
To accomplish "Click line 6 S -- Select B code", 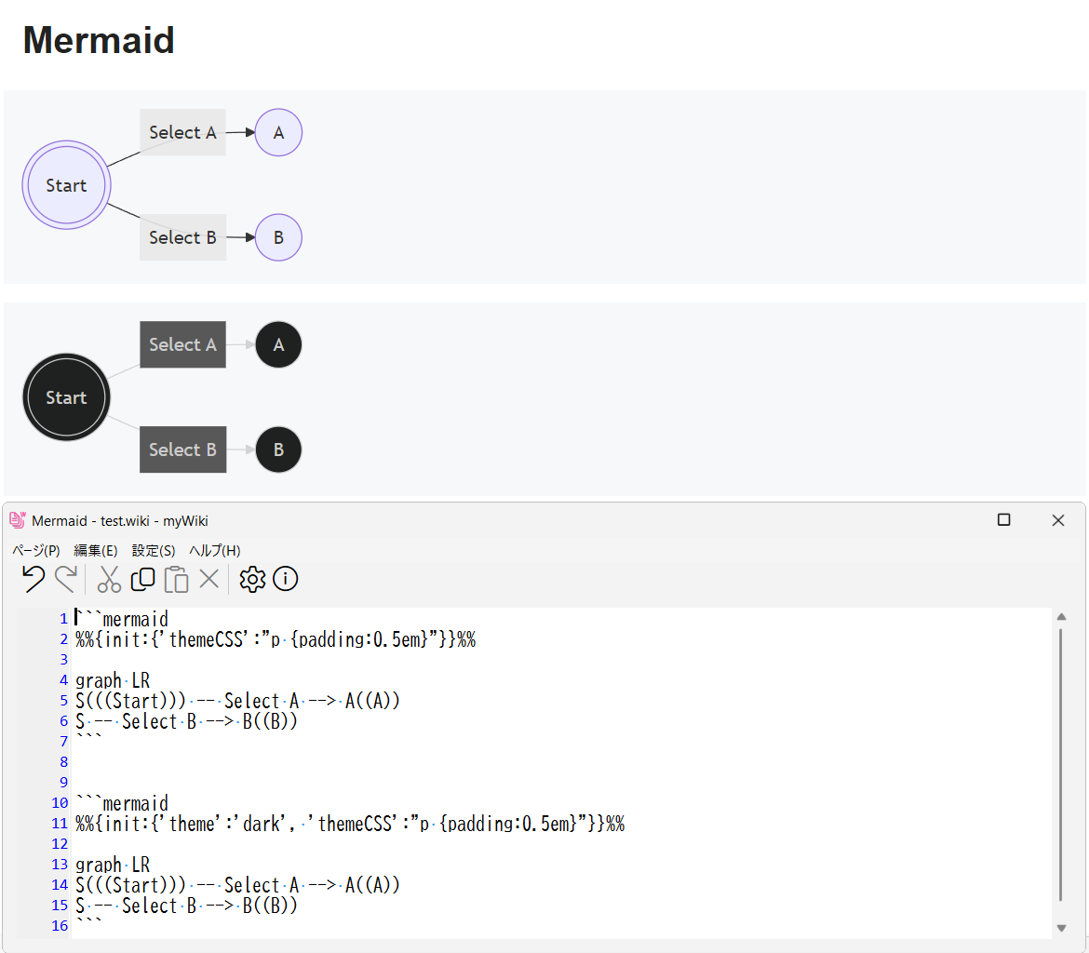I will [x=186, y=721].
